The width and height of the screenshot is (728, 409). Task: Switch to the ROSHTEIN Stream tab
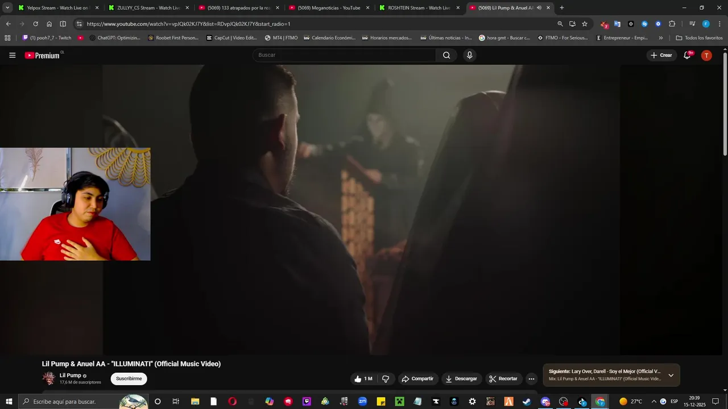click(420, 8)
